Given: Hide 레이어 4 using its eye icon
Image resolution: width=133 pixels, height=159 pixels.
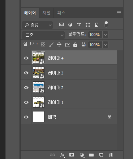Looking at the screenshot, I should click(x=26, y=58).
